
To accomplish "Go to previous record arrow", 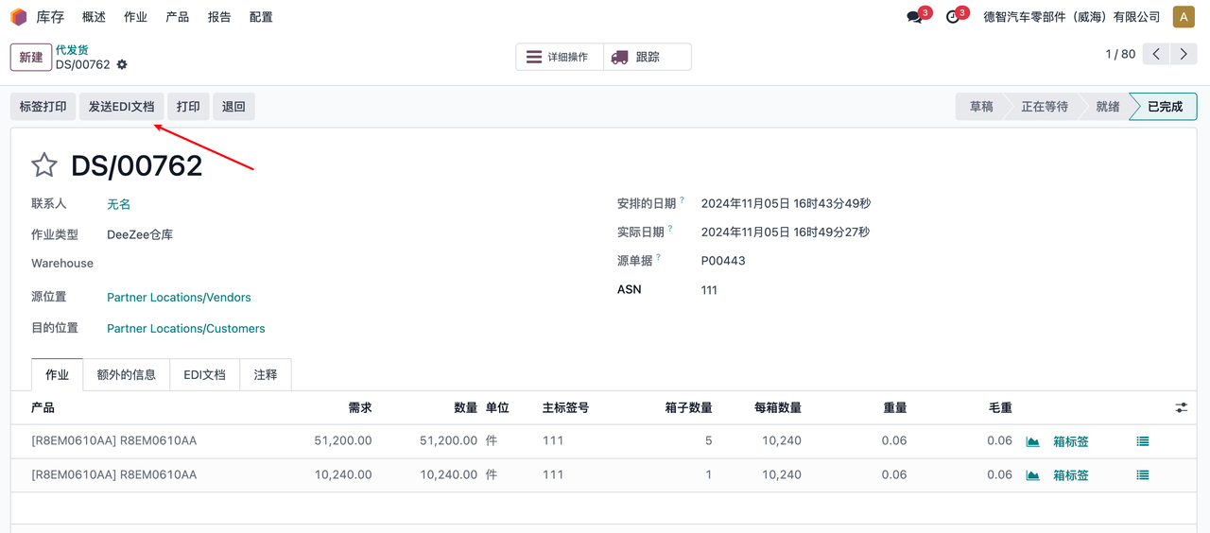I will [1156, 54].
